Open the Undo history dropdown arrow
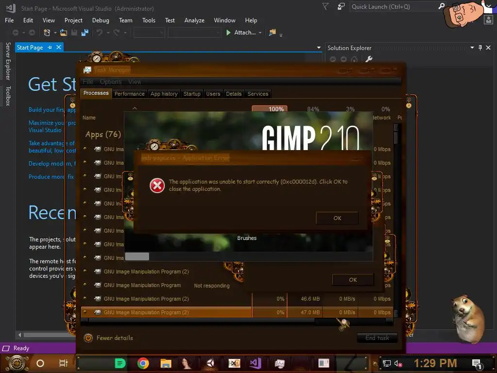The width and height of the screenshot is (497, 373). point(108,33)
